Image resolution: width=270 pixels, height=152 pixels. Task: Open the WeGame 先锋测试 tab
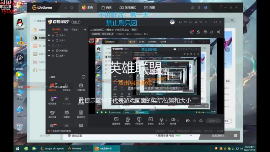click(128, 7)
